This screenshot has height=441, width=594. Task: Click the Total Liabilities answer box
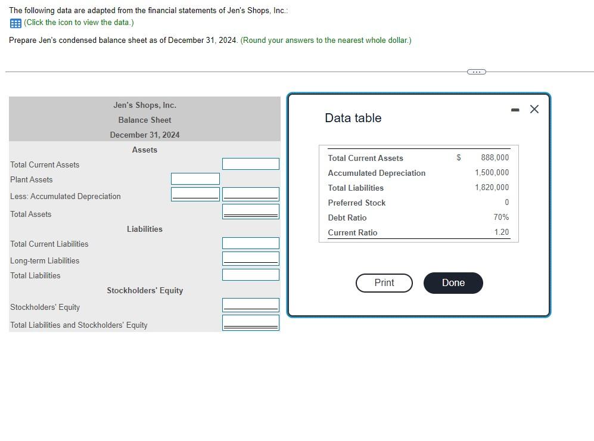[250, 274]
